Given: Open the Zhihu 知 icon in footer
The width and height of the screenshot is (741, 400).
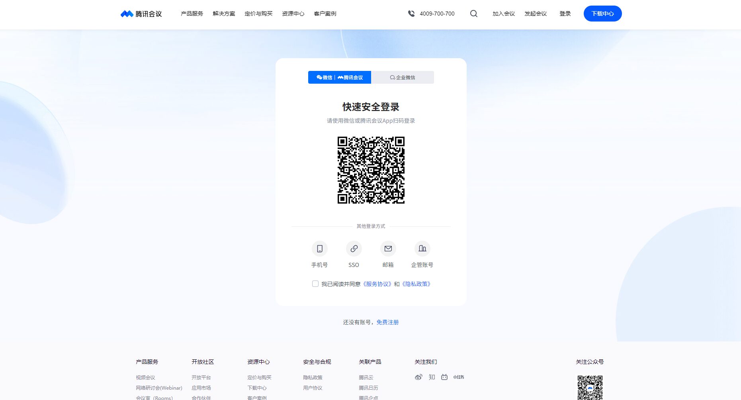Looking at the screenshot, I should [x=432, y=377].
